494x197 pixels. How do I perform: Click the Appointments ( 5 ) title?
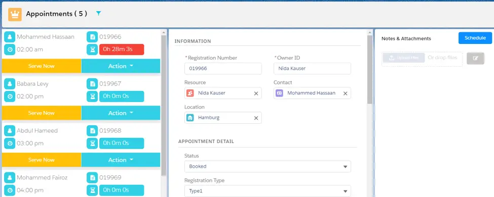tap(57, 14)
